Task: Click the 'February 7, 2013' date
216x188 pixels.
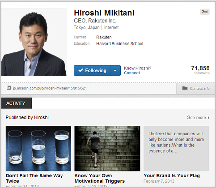Action: click(159, 181)
